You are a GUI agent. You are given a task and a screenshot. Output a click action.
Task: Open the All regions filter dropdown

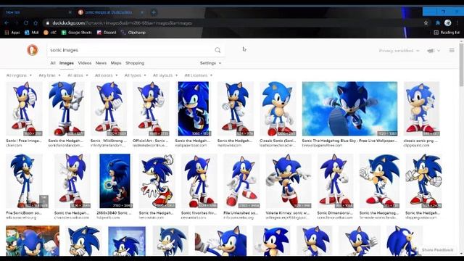(x=19, y=75)
